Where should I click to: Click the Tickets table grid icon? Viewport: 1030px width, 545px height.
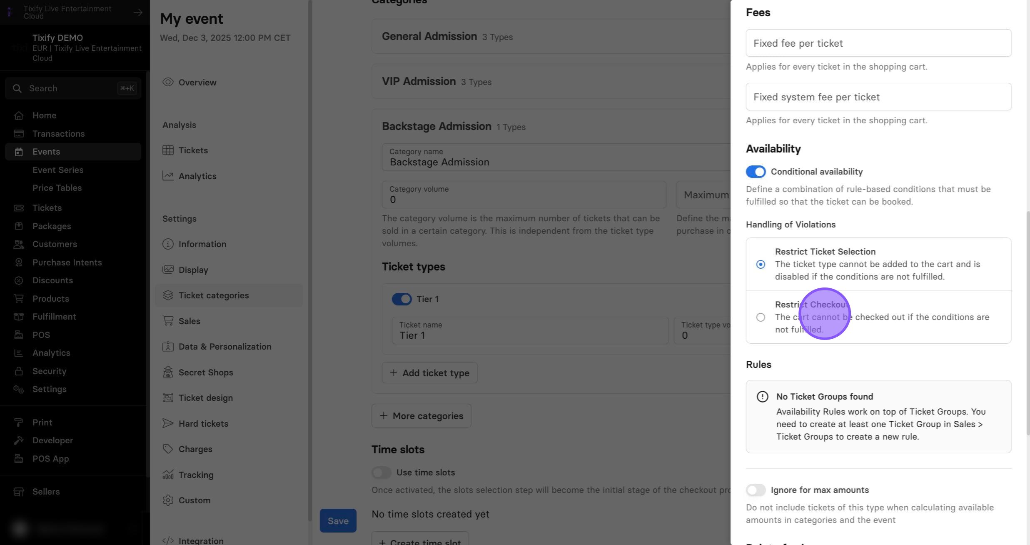pyautogui.click(x=168, y=150)
